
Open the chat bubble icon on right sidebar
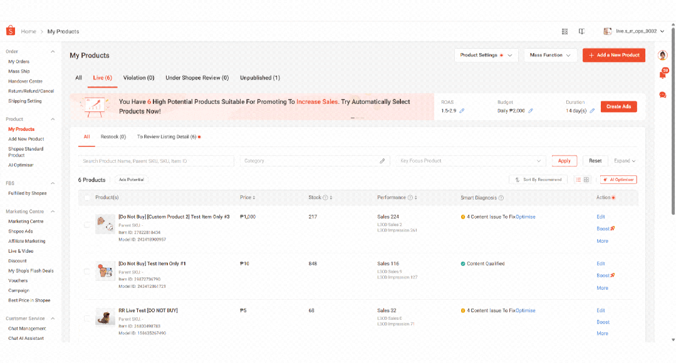(663, 95)
